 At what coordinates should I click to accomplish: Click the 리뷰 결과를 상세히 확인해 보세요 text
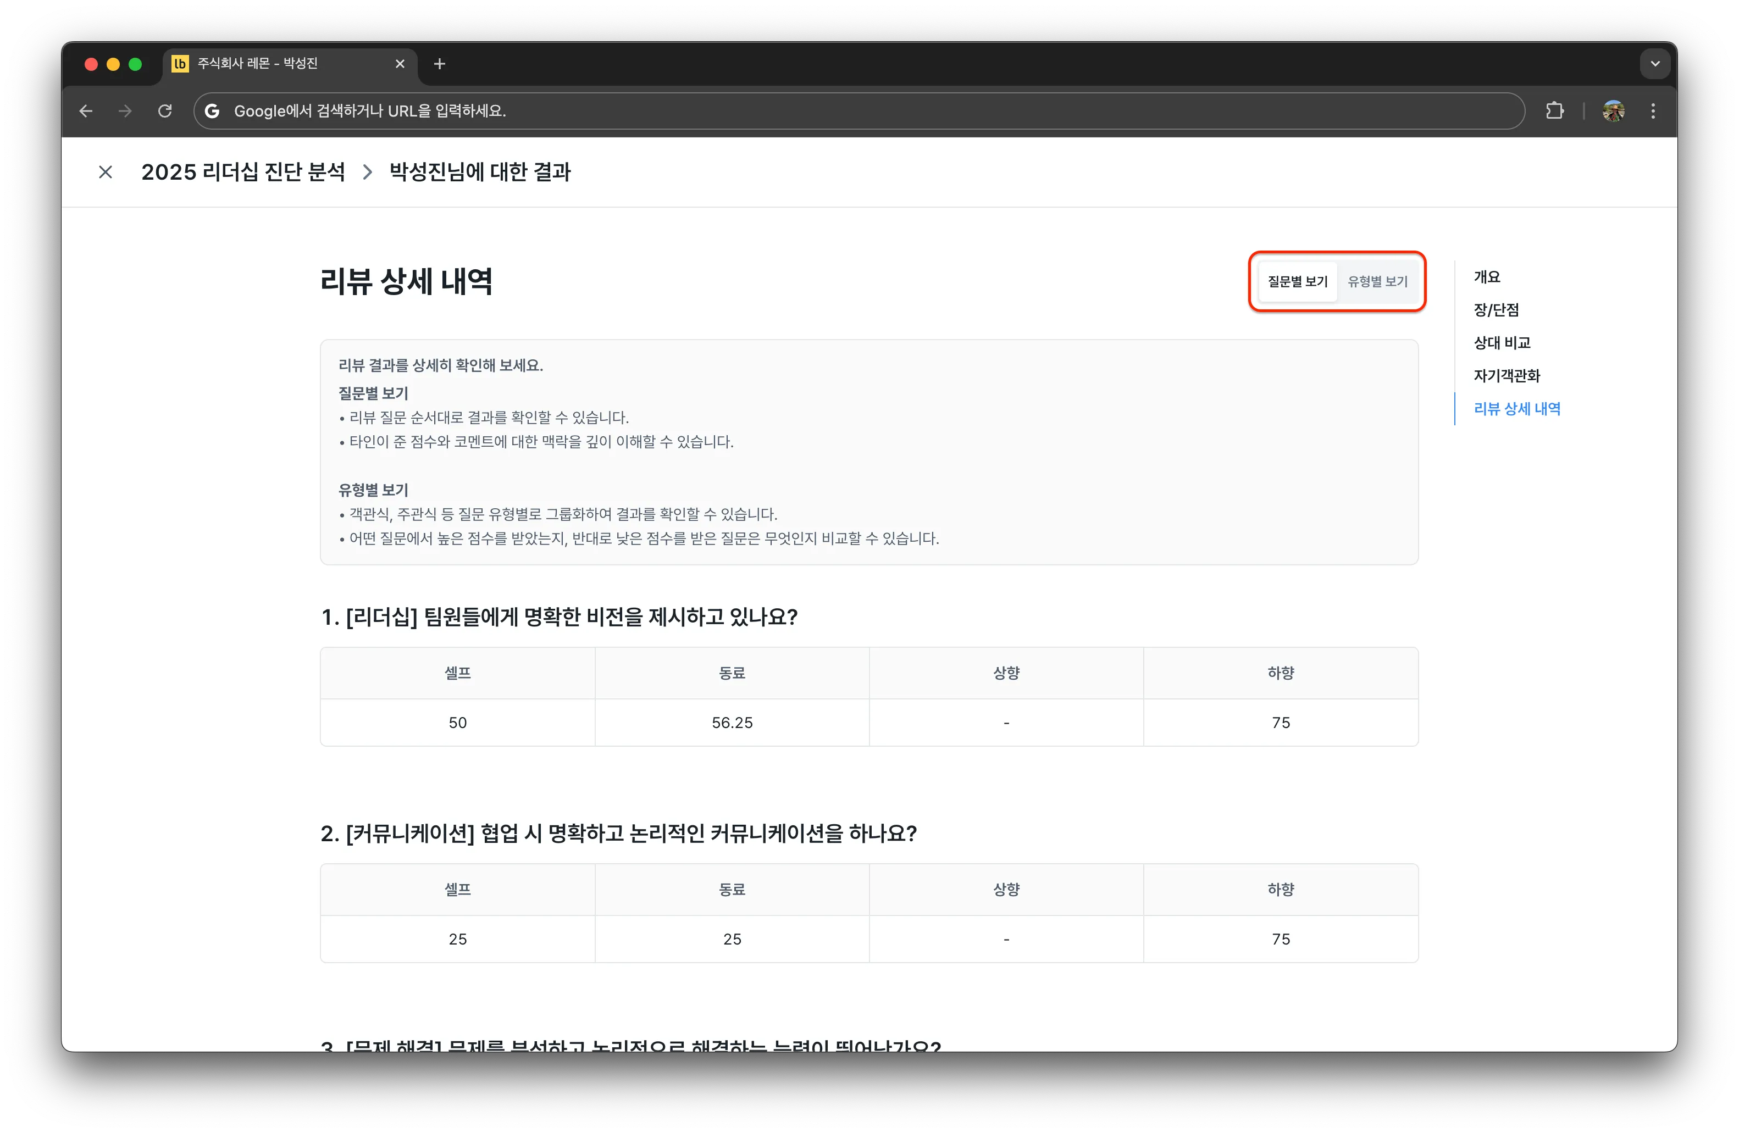pyautogui.click(x=441, y=366)
